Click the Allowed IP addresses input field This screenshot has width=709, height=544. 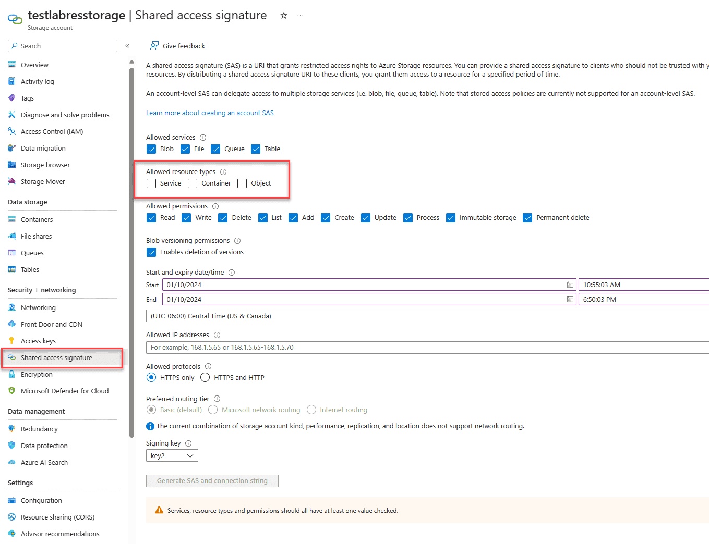tap(427, 348)
